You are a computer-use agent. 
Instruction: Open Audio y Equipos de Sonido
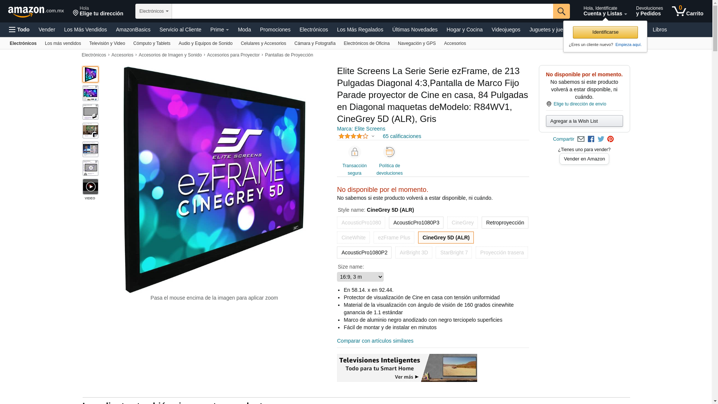coord(206,43)
